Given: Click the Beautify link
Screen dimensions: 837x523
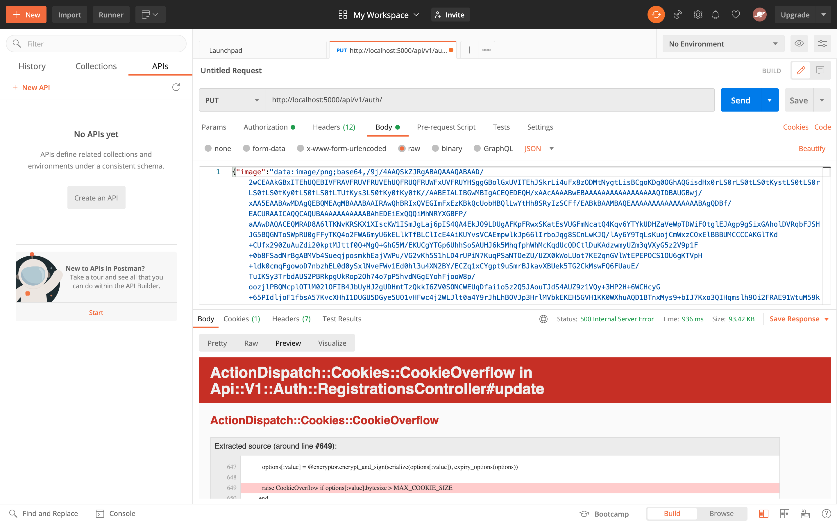Looking at the screenshot, I should pos(812,148).
